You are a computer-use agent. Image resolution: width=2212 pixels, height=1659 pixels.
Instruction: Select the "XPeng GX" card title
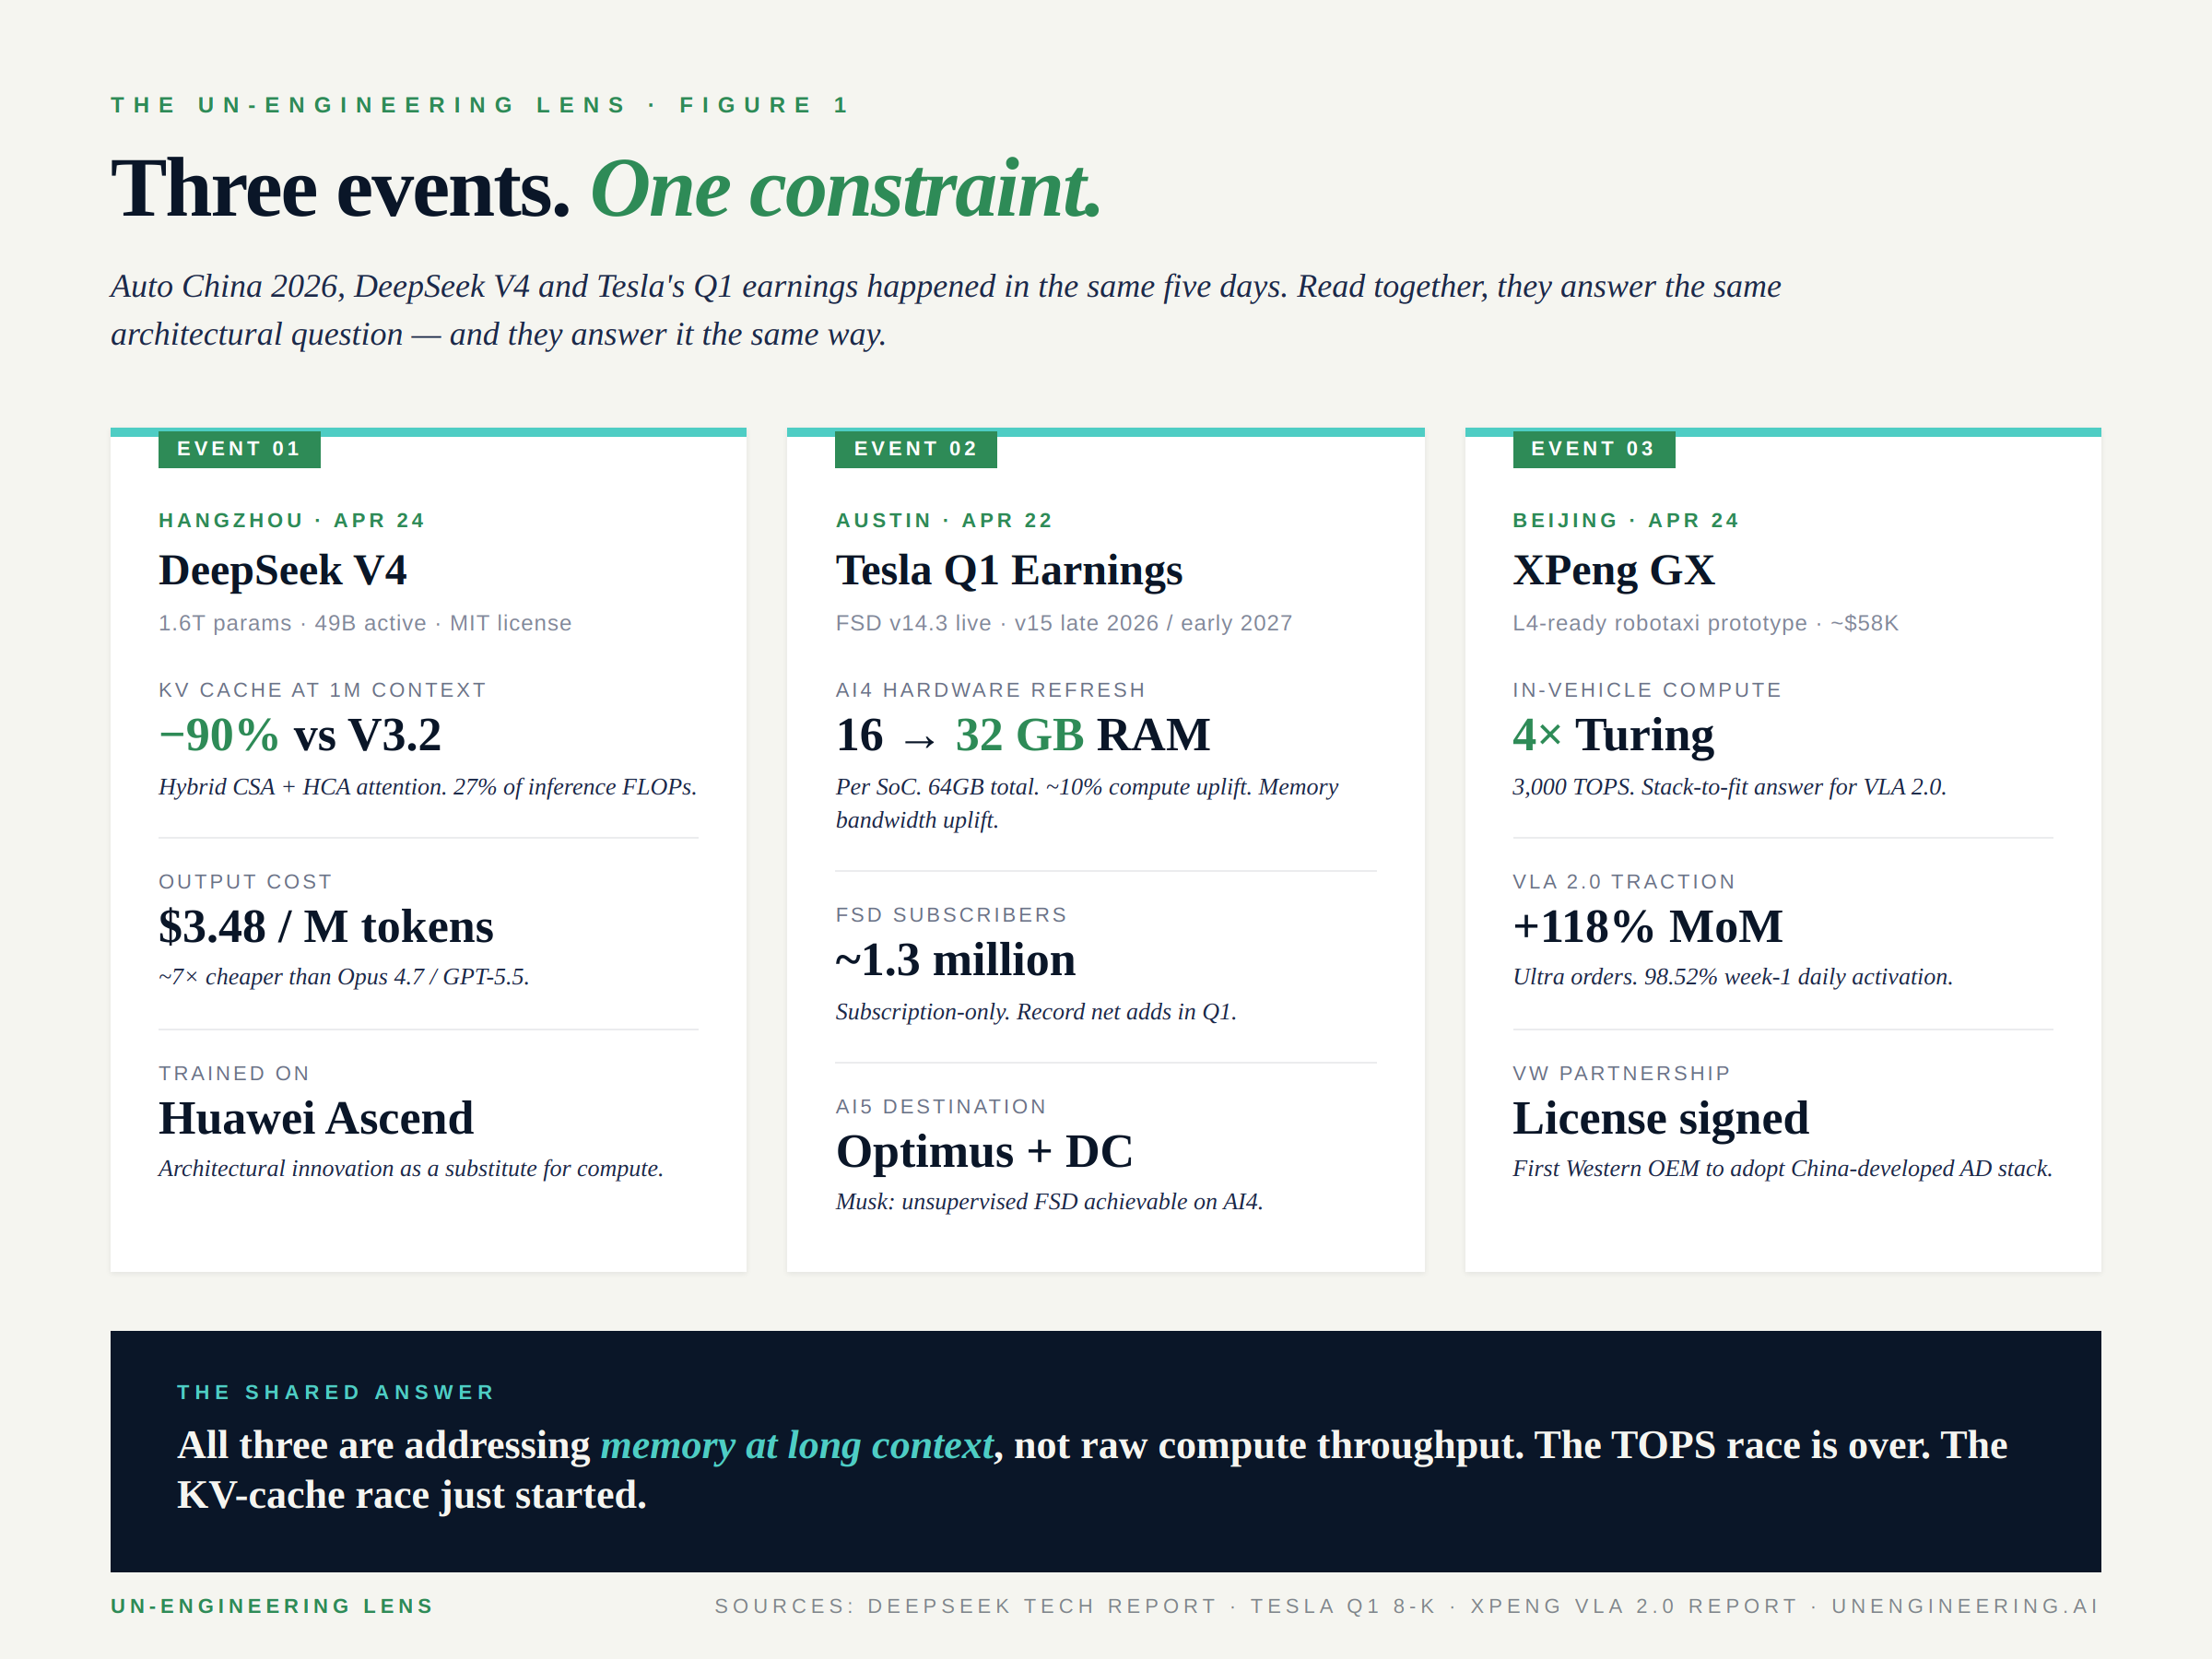point(1613,570)
